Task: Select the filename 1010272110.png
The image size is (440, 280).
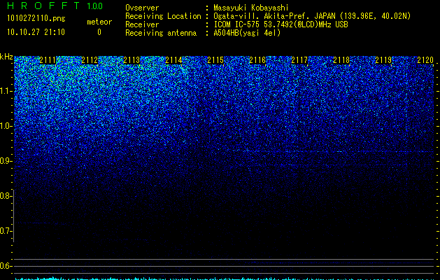Action: pyautogui.click(x=36, y=19)
